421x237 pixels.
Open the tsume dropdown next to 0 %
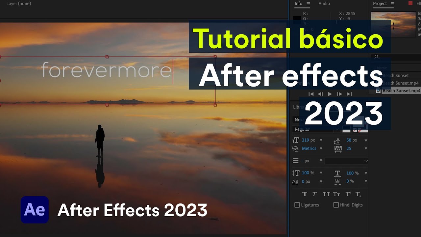tap(366, 182)
